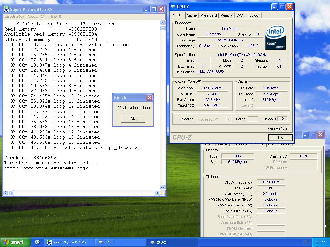This screenshot has height=247, width=330.
Task: Activate the second, highlighted CPU-Z taskbar button
Action: click(173, 242)
